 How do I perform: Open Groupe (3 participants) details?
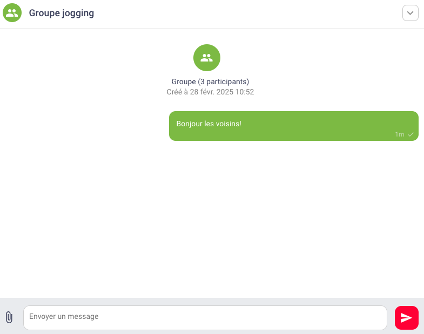tap(210, 81)
